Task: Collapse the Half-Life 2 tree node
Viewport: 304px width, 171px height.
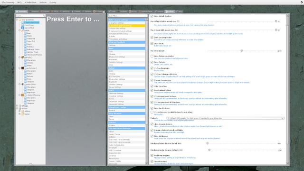Action: [x=19, y=57]
